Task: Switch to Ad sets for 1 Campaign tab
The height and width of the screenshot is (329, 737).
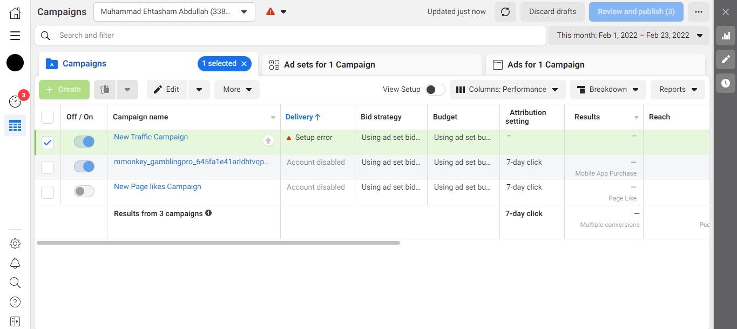Action: coord(371,65)
